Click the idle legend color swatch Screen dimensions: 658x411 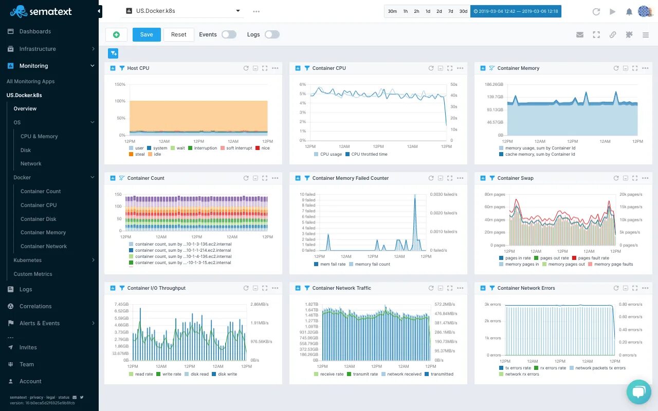[x=150, y=154]
